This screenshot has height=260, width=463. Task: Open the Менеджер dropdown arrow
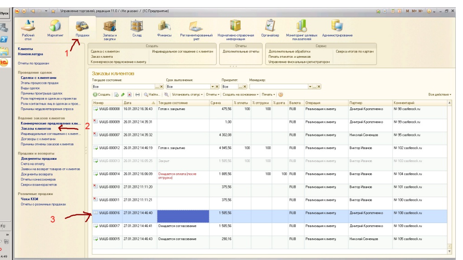click(310, 87)
